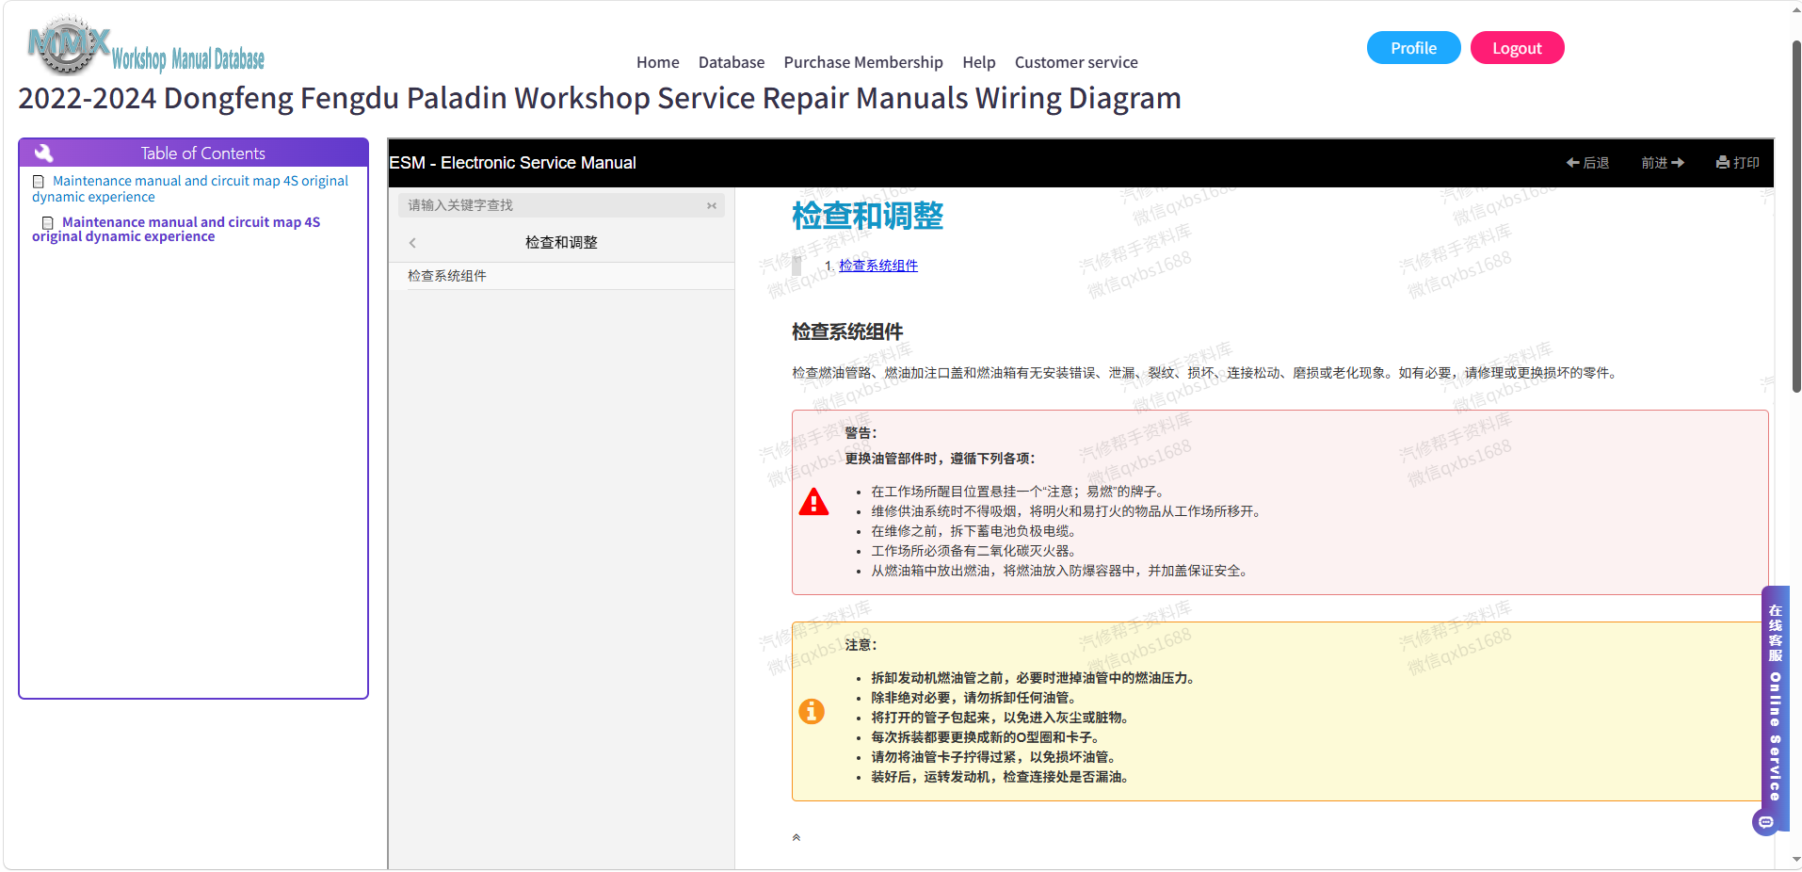Click the bullet 请勿将油管卡子拧得过紧，以免损坏油管。
Viewport: 1802px width, 872px height.
(995, 757)
